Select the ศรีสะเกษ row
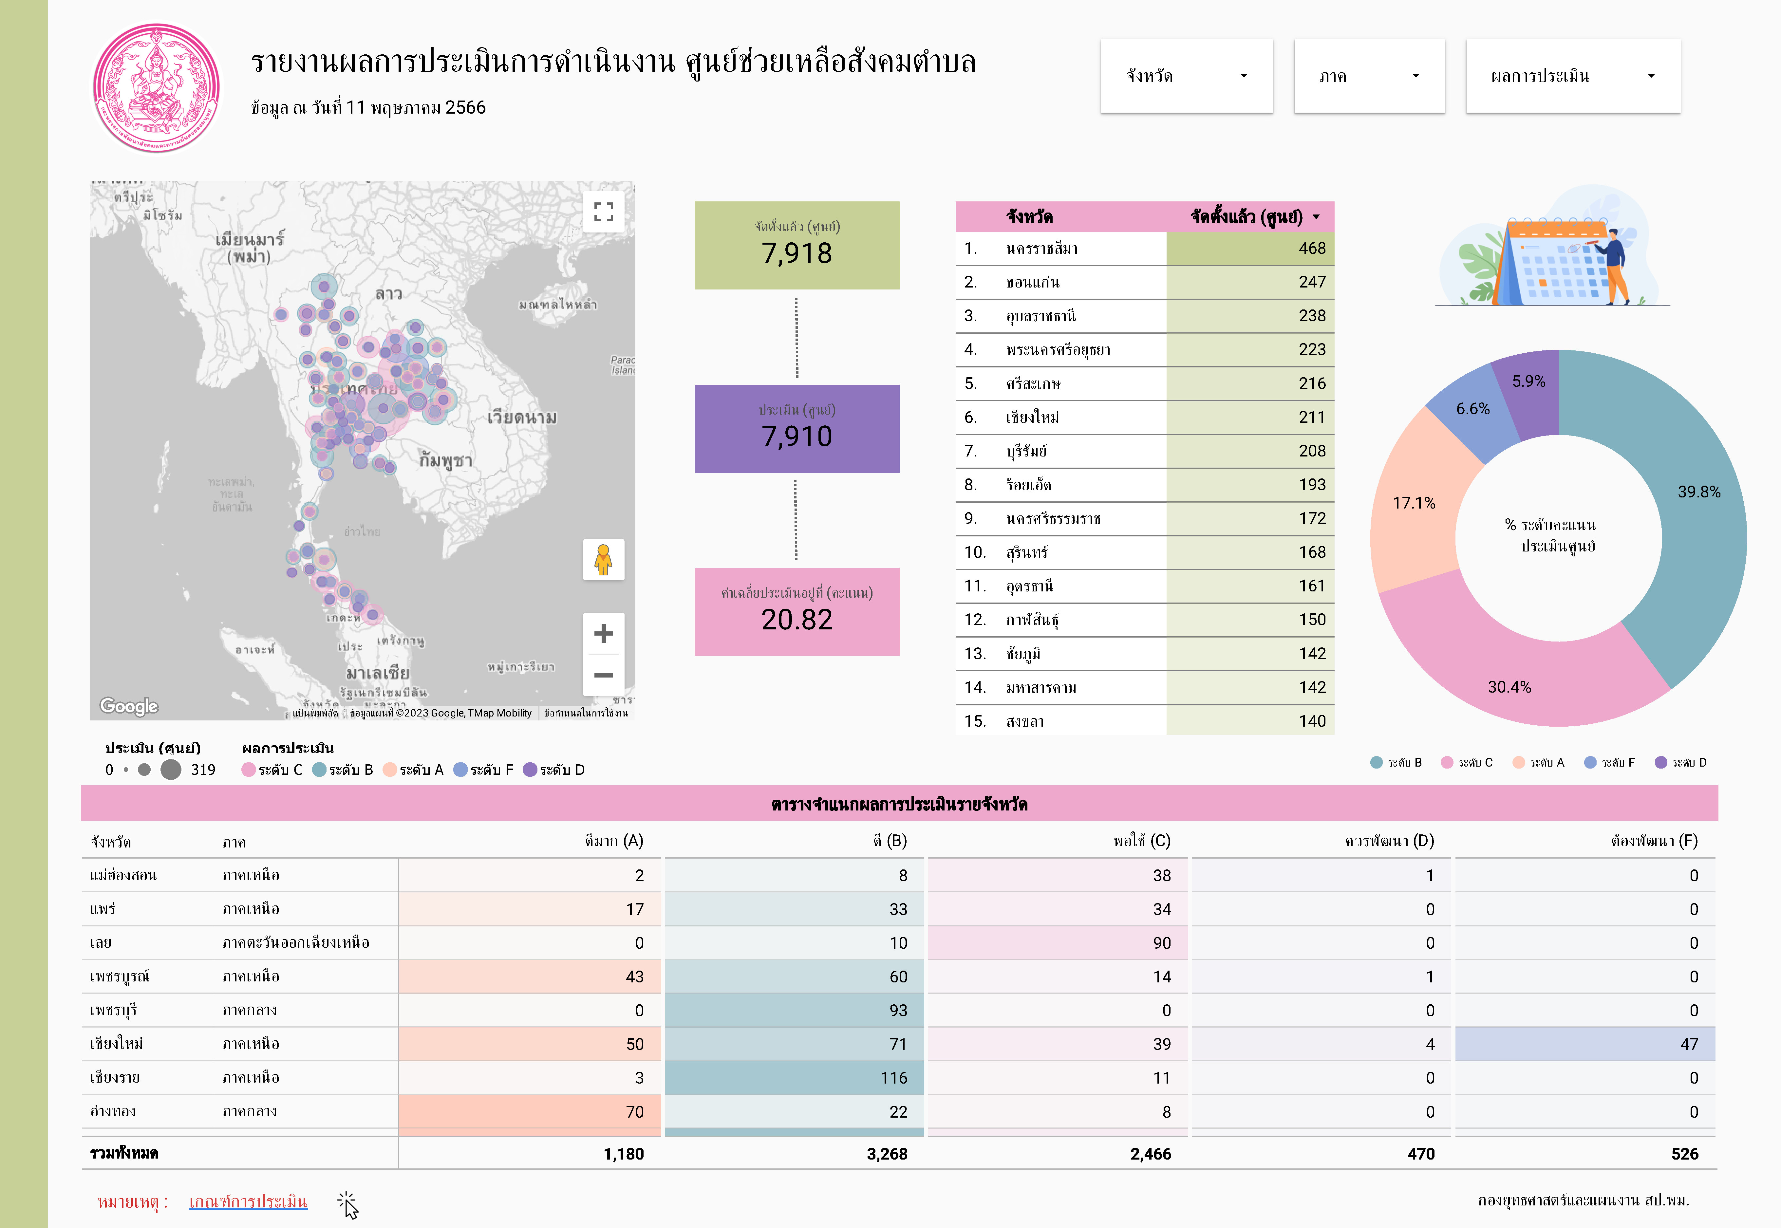Image resolution: width=1781 pixels, height=1228 pixels. click(1144, 384)
